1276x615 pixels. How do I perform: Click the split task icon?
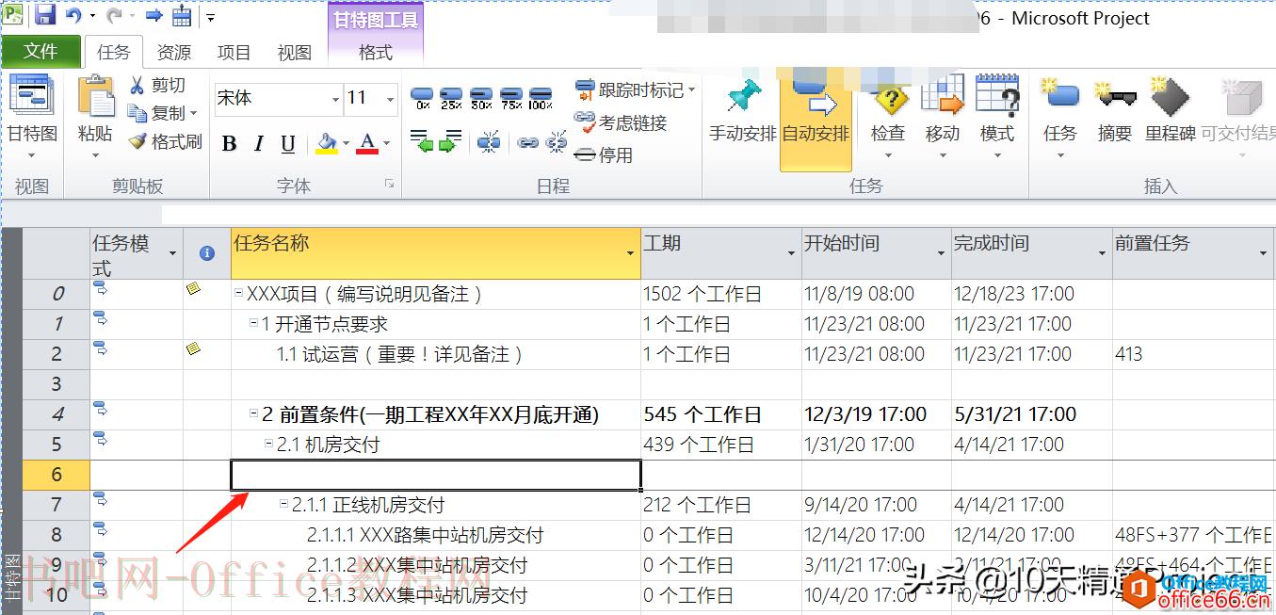[489, 141]
